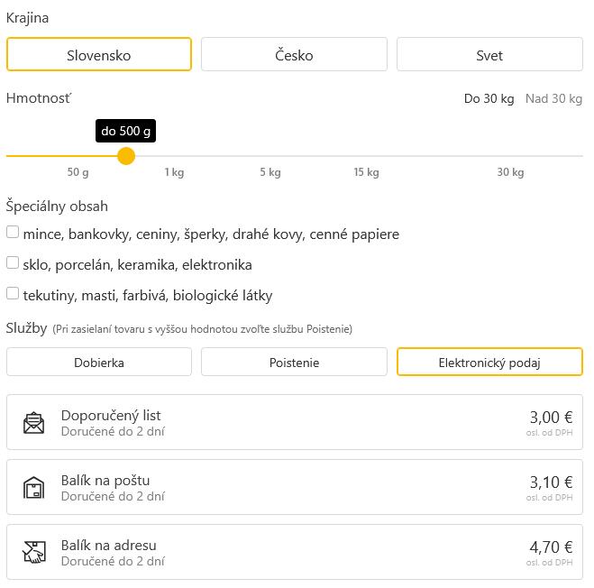Set weight slider to 15 kg mark
The height and width of the screenshot is (588, 594).
[366, 156]
